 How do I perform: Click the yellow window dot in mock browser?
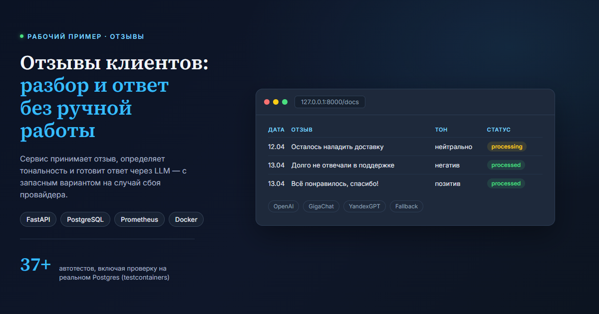276,102
